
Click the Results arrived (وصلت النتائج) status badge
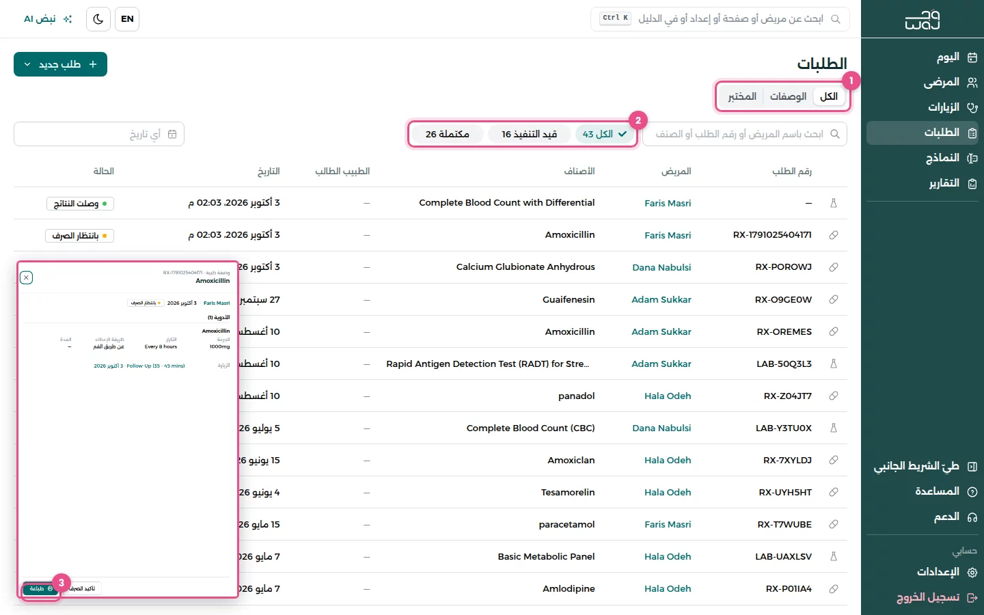click(x=80, y=204)
